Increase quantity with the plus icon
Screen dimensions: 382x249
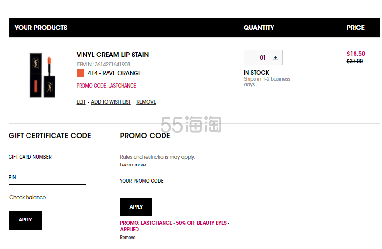pos(275,58)
